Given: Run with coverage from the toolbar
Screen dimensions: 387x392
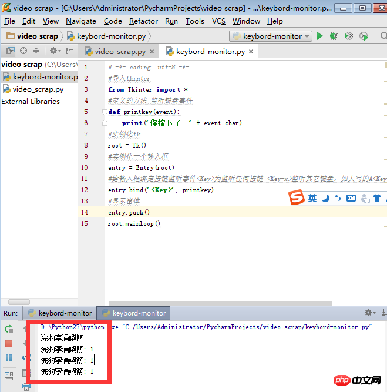Looking at the screenshot, I should pyautogui.click(x=349, y=36).
